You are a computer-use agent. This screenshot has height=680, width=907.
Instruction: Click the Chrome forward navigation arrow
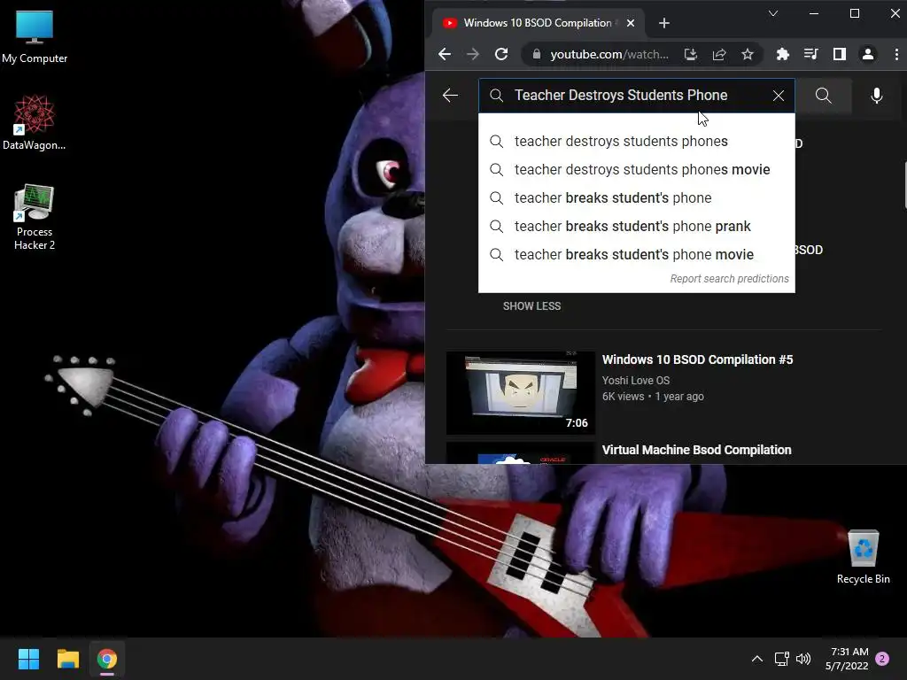(473, 54)
